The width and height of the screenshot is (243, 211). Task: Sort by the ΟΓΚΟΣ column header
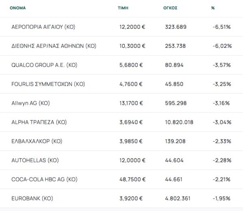171,8
